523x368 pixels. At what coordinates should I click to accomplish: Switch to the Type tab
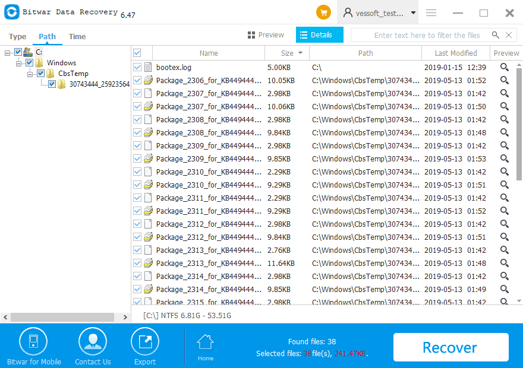click(x=17, y=36)
